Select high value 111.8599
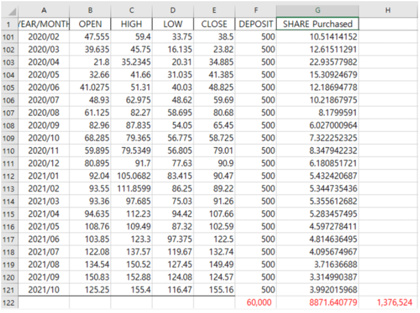 click(132, 188)
